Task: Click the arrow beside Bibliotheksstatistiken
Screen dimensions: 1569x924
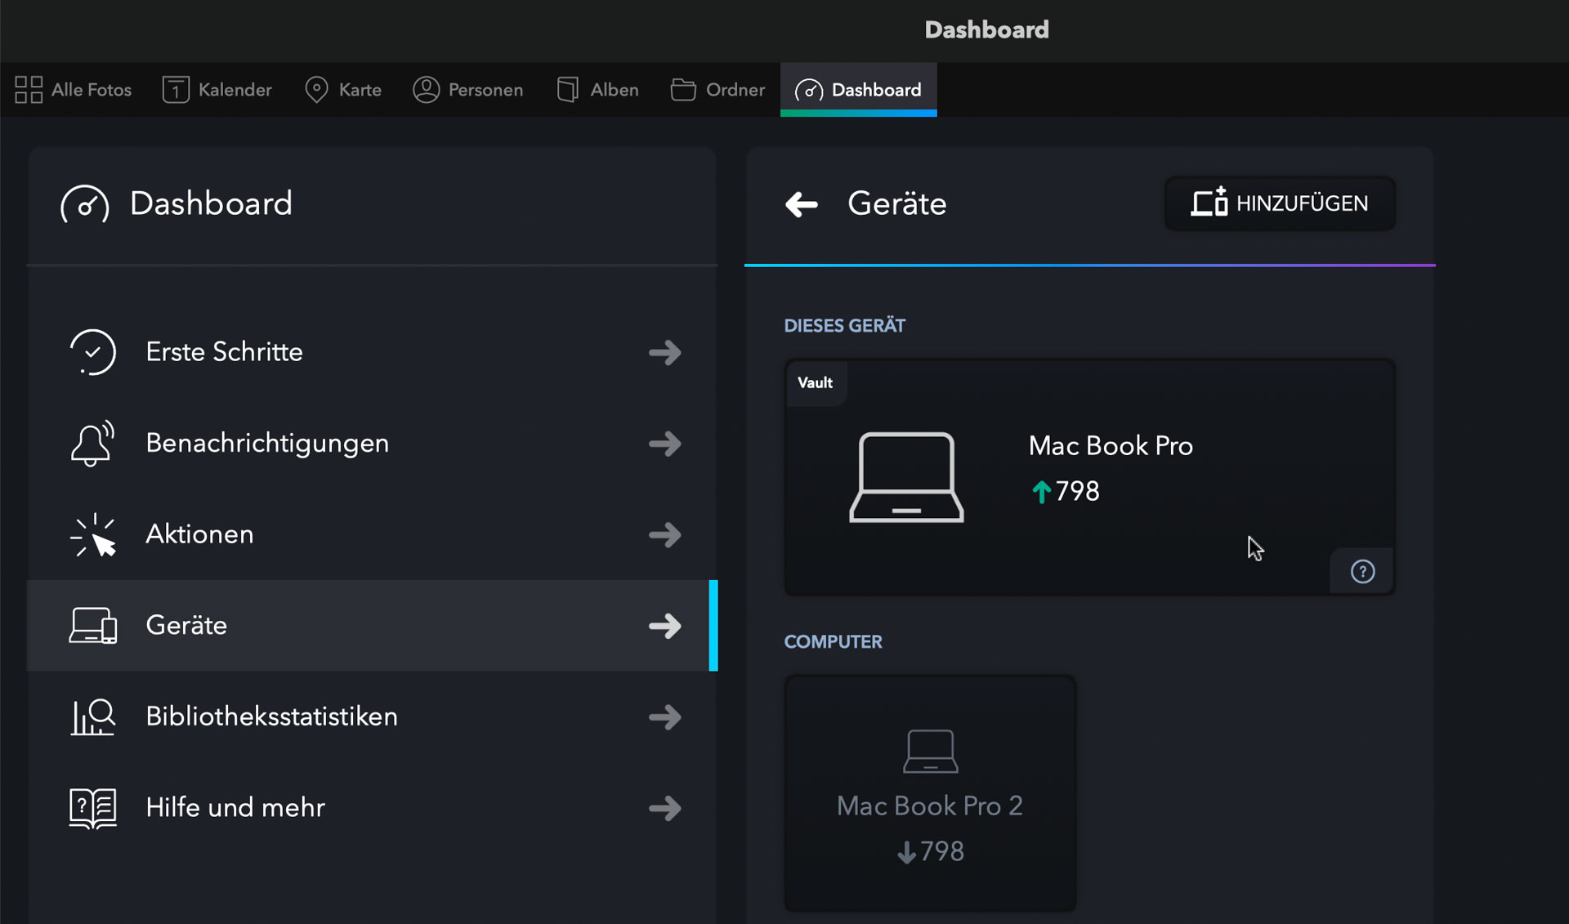Action: 664,717
